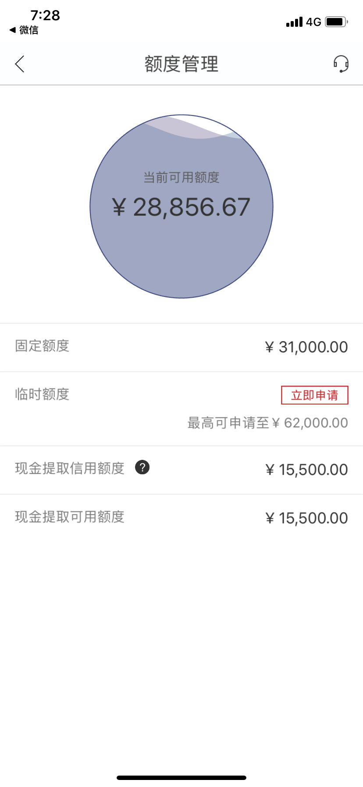Select the 现金提取信用额度 label
363x787 pixels.
[70, 468]
